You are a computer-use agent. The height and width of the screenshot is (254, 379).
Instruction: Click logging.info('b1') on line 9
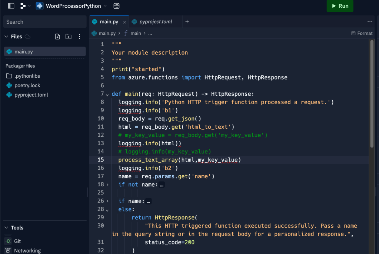point(148,111)
